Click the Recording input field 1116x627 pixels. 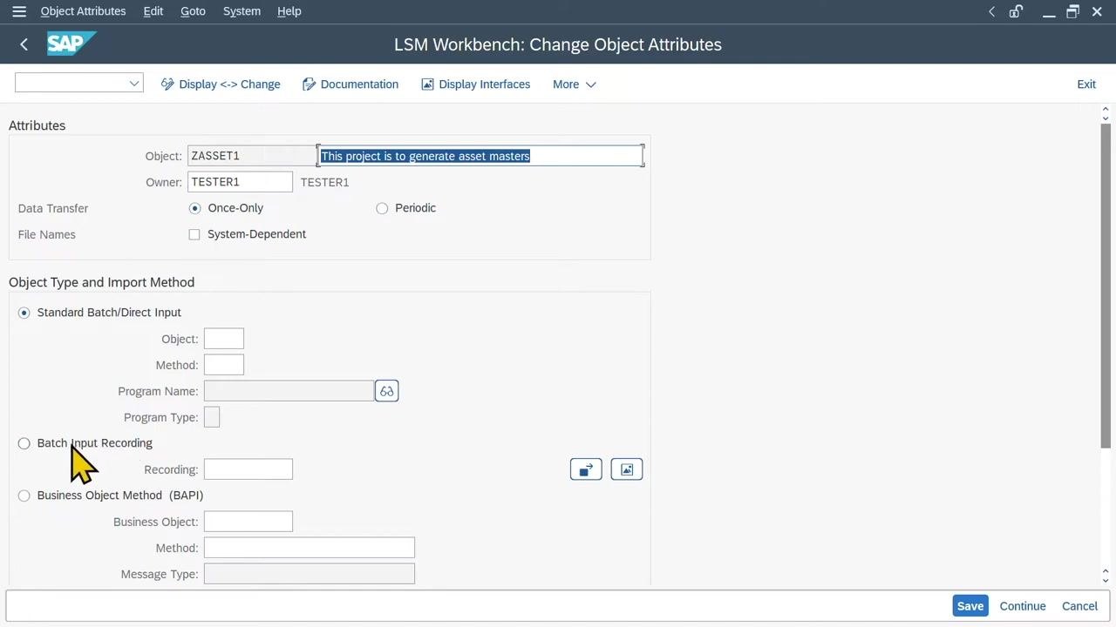248,469
